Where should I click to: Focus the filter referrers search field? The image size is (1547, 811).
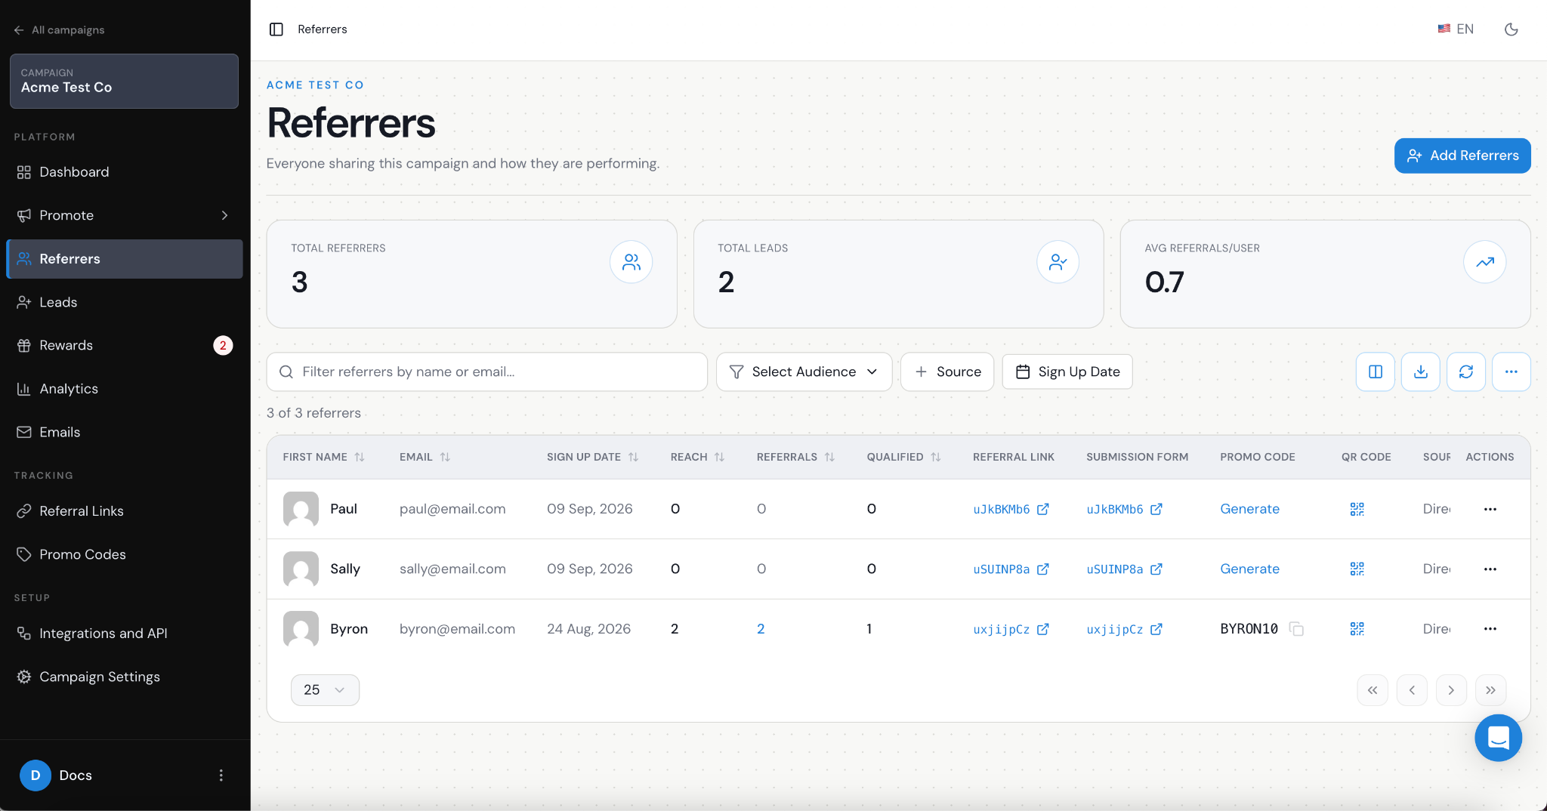pyautogui.click(x=486, y=372)
